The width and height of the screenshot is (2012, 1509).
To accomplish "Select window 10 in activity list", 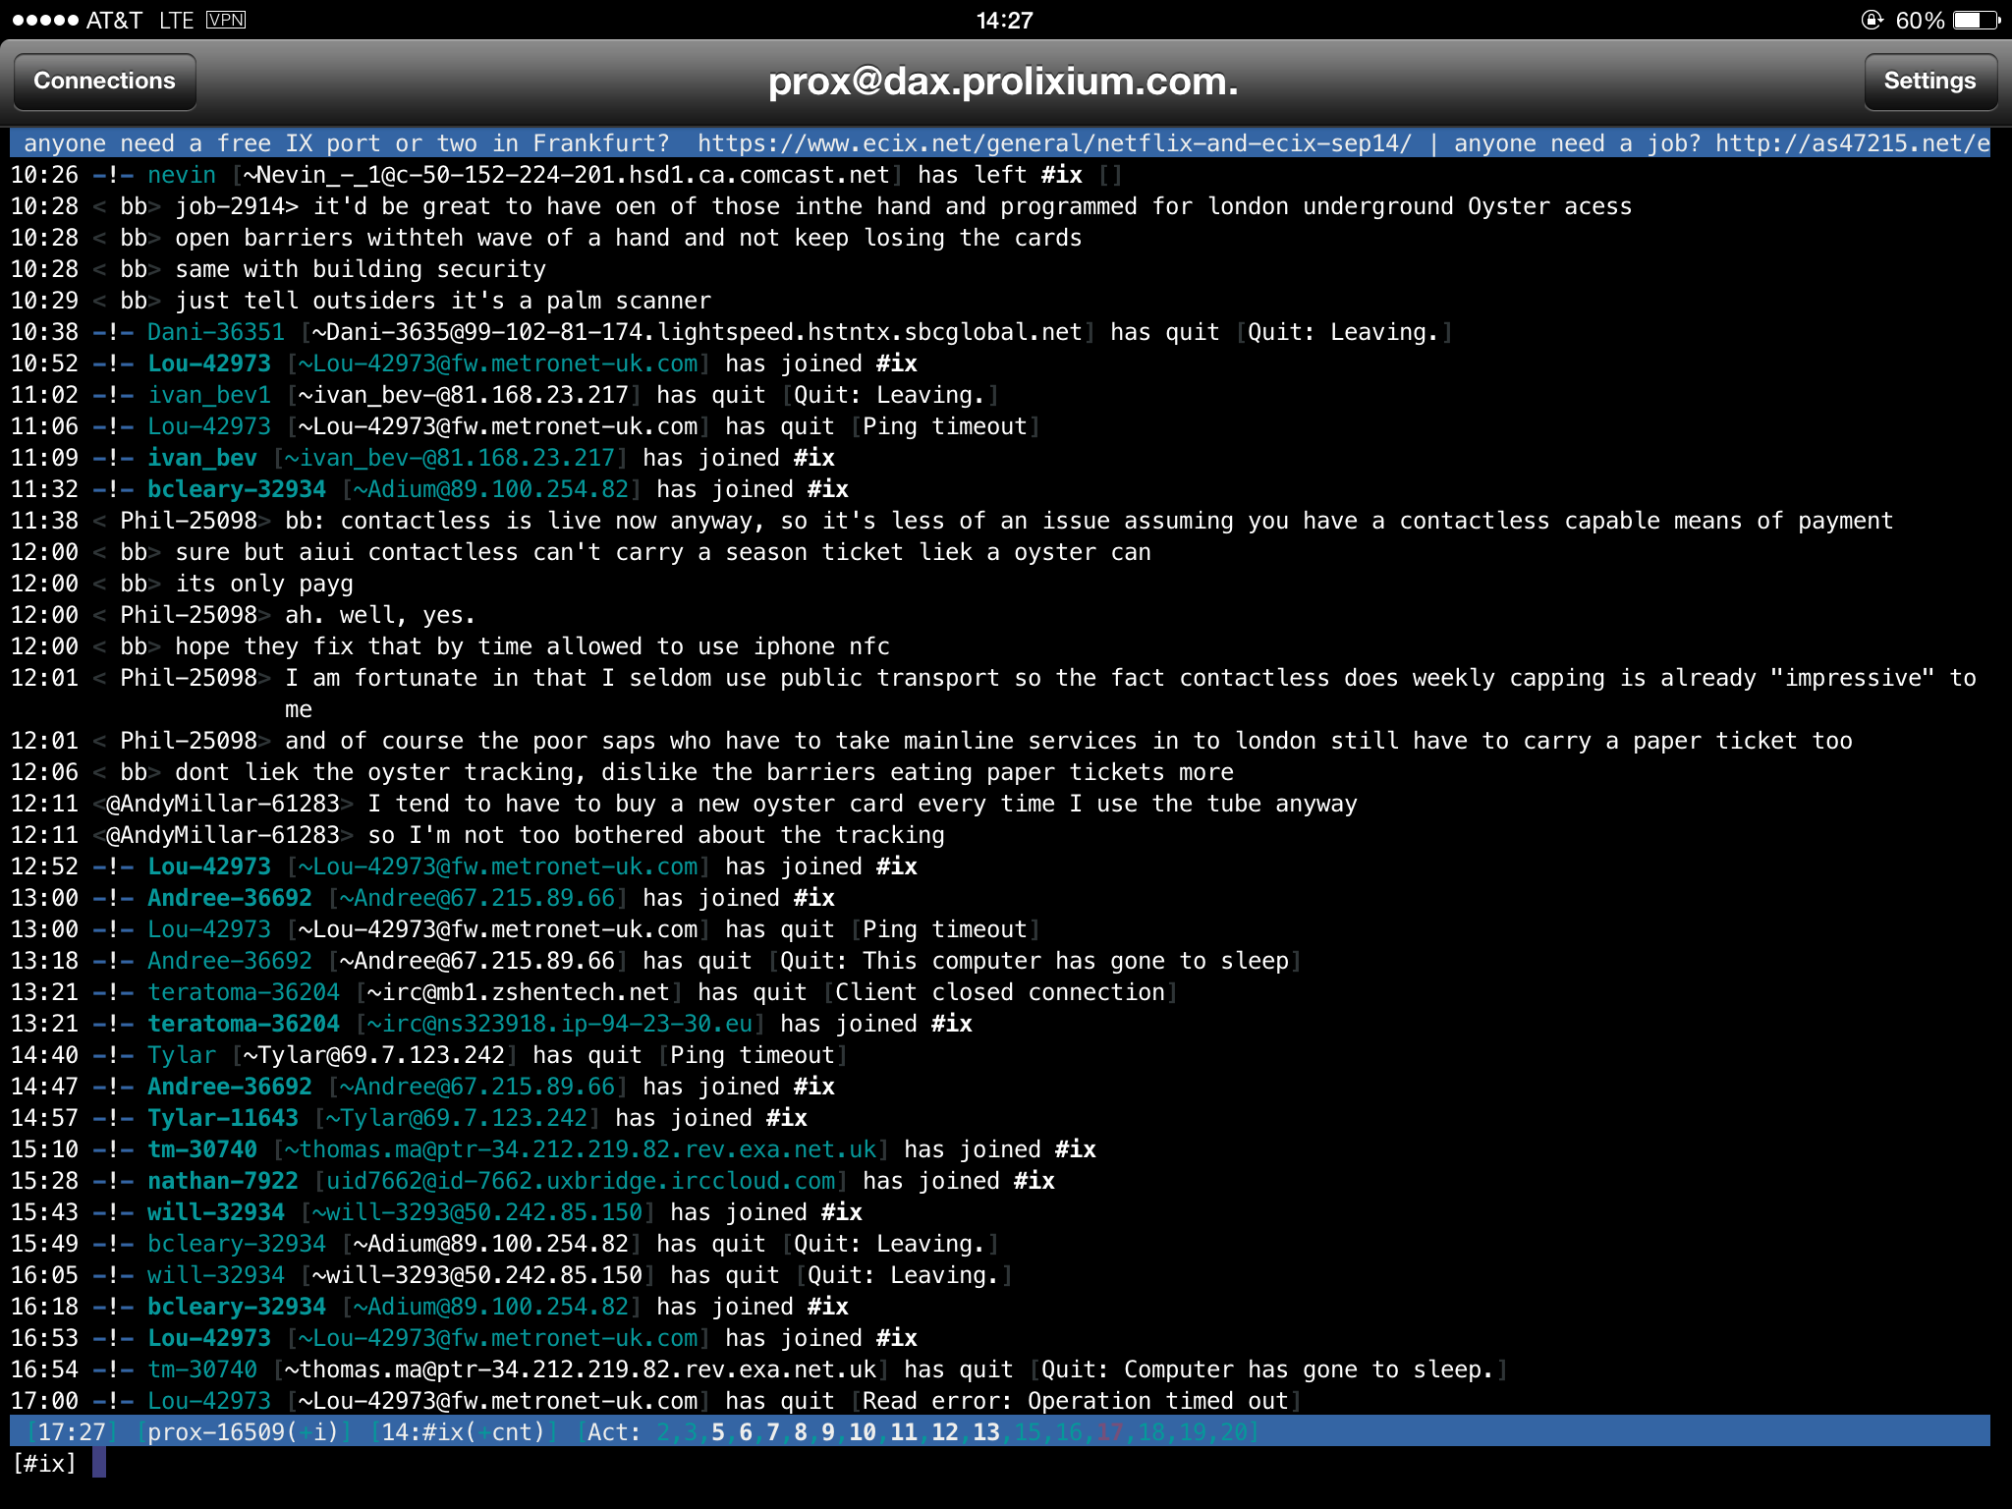I will (863, 1432).
